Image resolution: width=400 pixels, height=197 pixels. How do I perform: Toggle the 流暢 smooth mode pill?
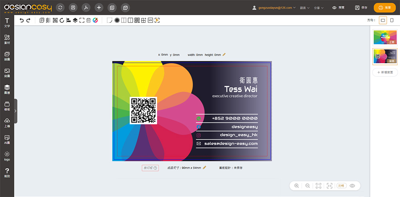(x=341, y=186)
